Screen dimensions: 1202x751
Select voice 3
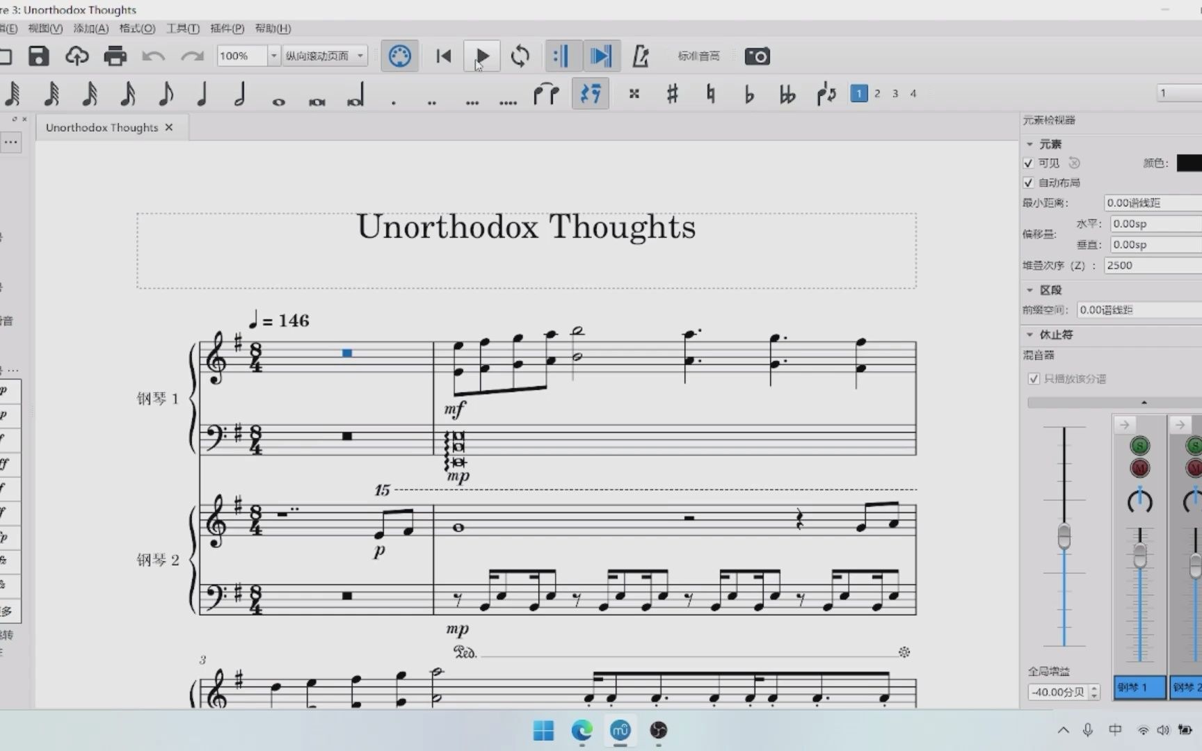pos(895,93)
